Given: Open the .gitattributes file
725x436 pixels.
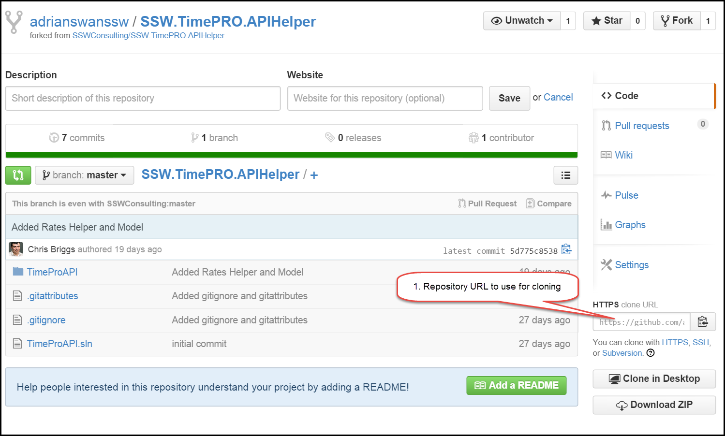Looking at the screenshot, I should (53, 296).
